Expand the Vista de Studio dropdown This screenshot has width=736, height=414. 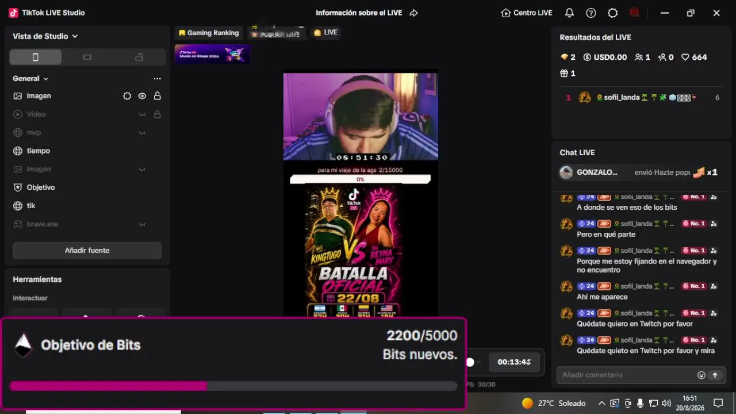[45, 36]
